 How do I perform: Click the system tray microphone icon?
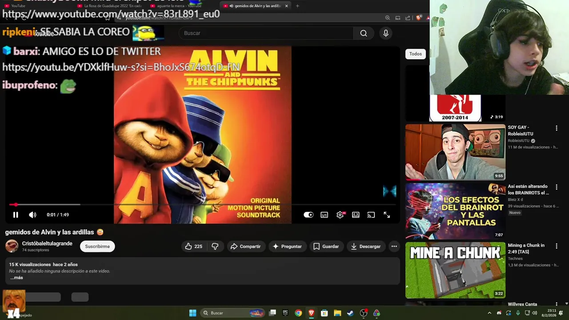point(518,313)
